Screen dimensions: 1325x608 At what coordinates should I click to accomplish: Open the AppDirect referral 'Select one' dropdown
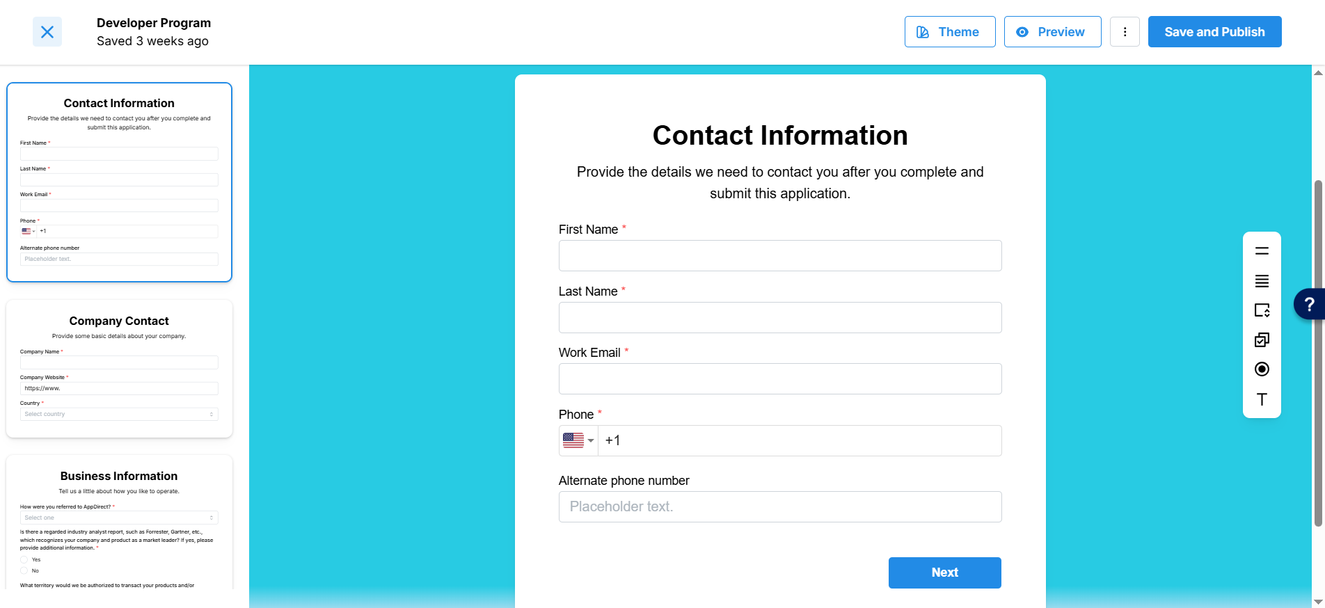pos(119,518)
